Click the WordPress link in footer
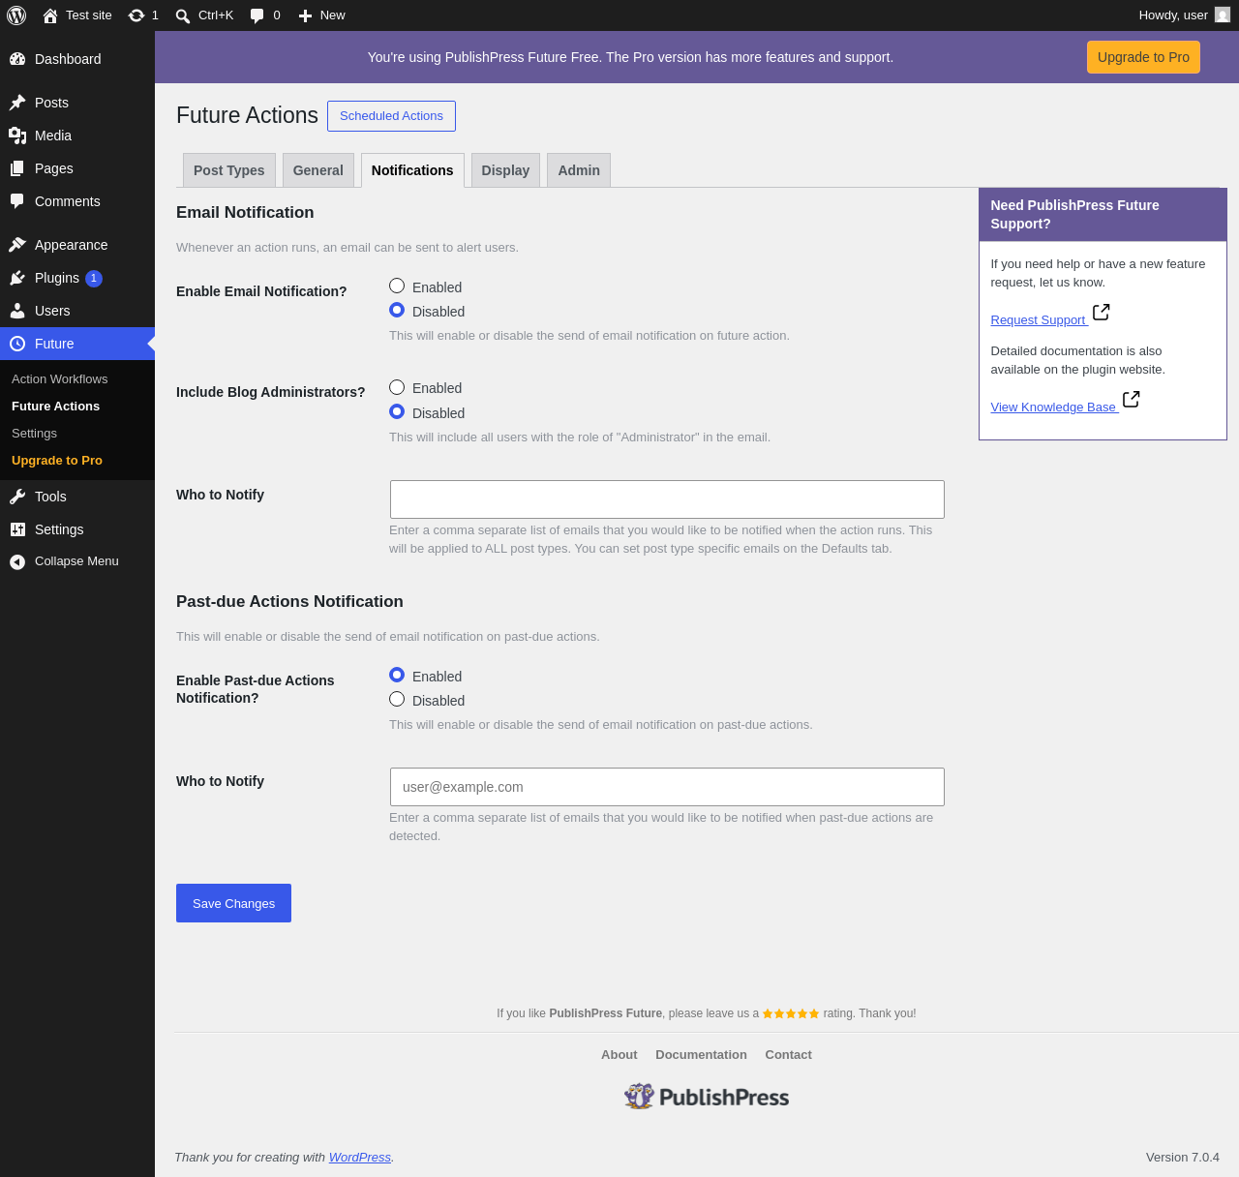 360,1158
